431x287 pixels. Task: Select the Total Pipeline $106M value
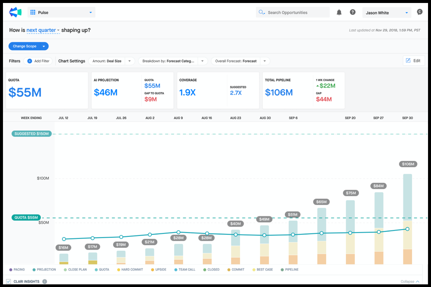pyautogui.click(x=279, y=92)
